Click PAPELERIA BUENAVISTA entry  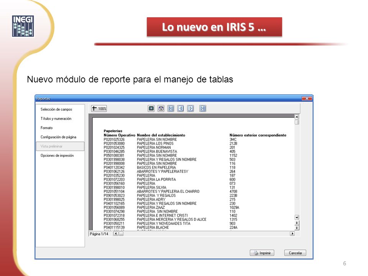coord(157,151)
